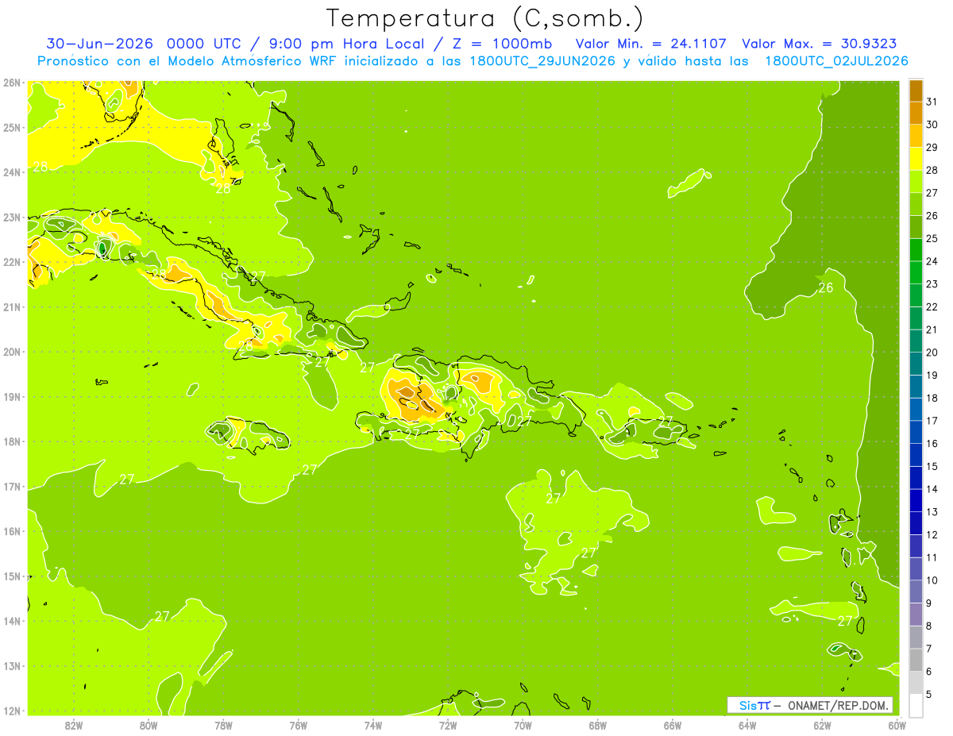Click the "26N" latitude axis label
The height and width of the screenshot is (736, 953).
tap(12, 83)
